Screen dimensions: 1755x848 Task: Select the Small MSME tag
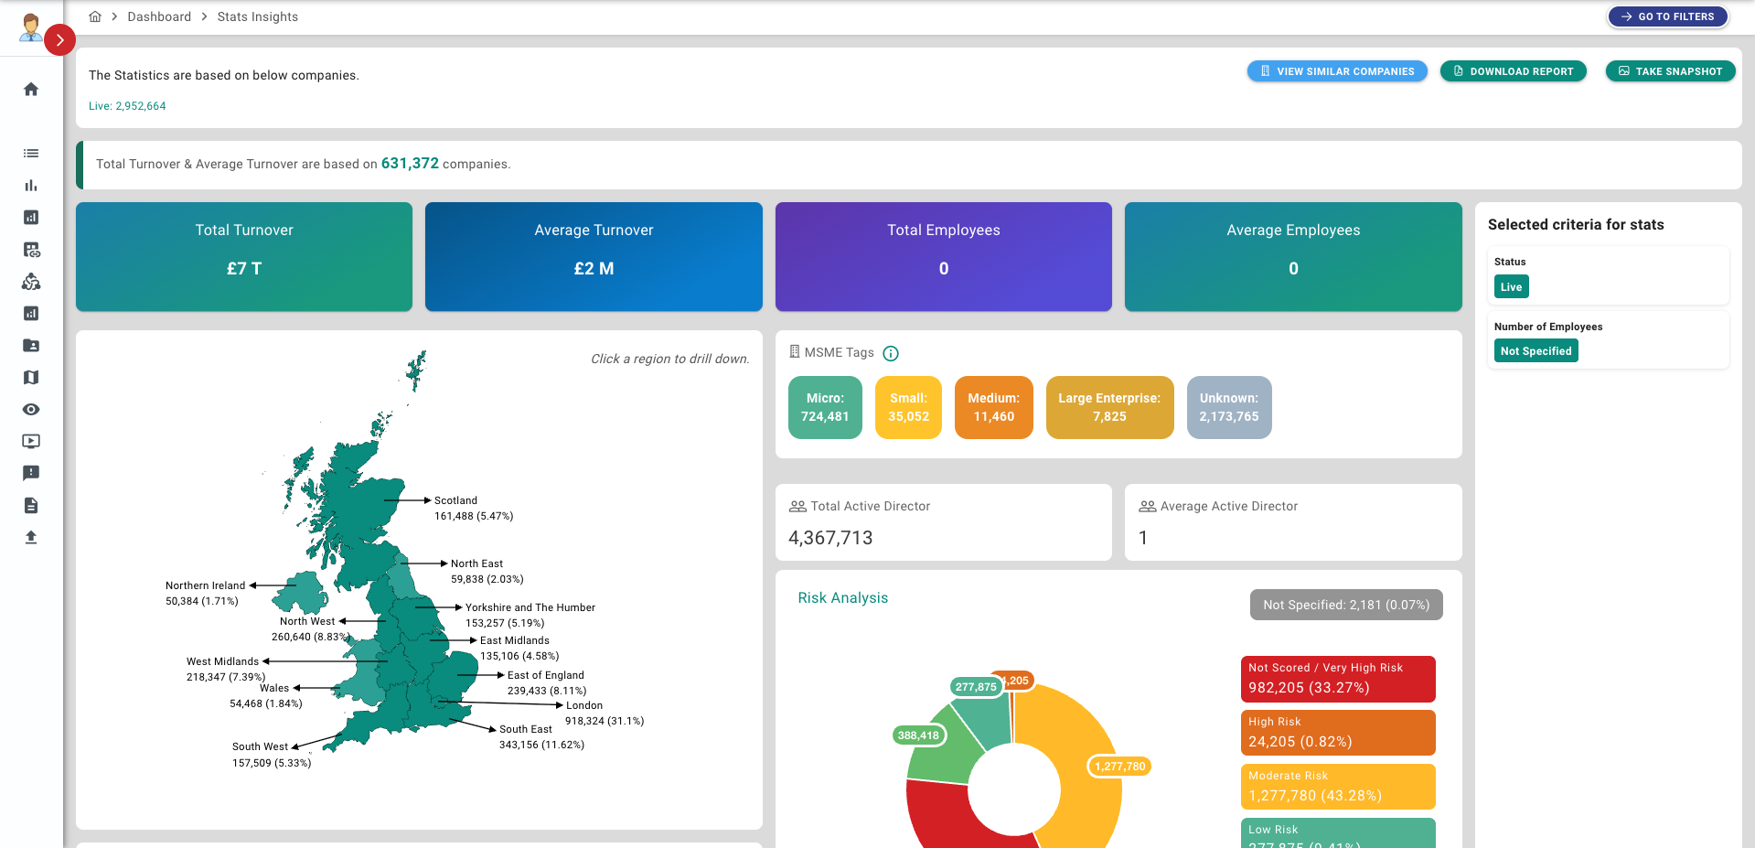coord(908,407)
